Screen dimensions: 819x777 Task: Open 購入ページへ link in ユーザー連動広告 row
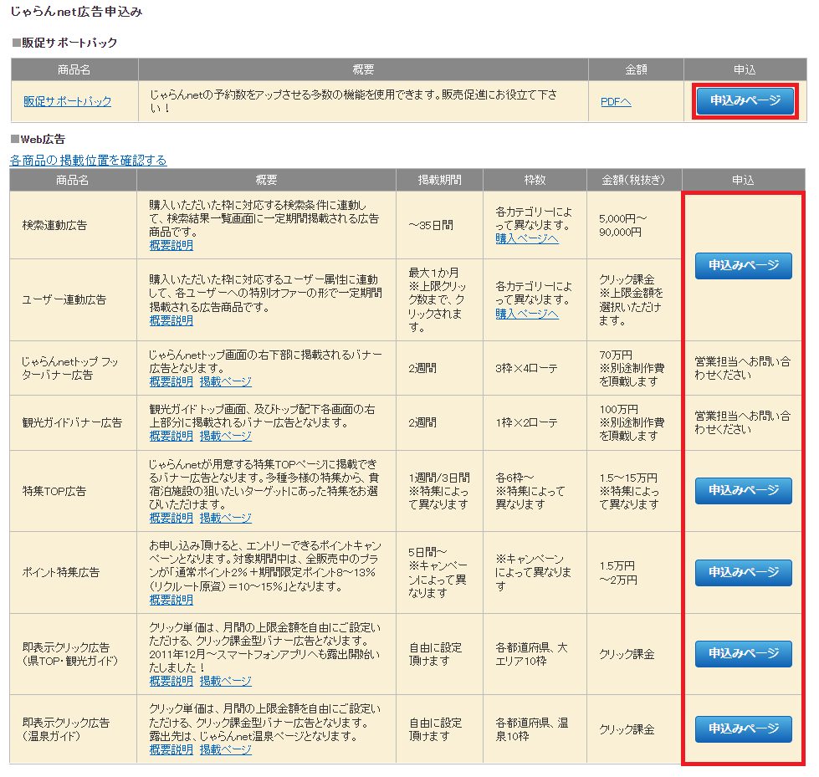(526, 314)
